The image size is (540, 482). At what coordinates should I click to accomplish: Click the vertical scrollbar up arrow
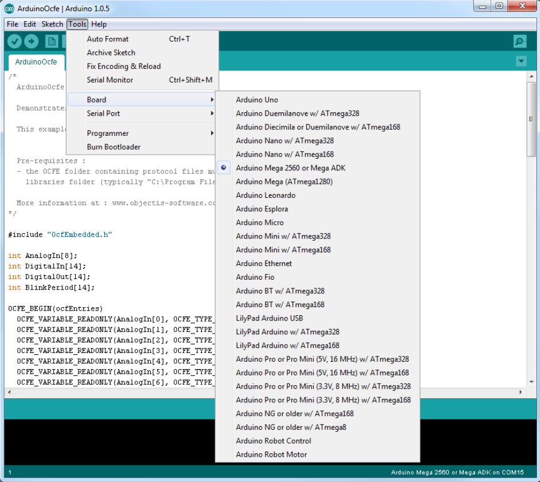tap(531, 76)
